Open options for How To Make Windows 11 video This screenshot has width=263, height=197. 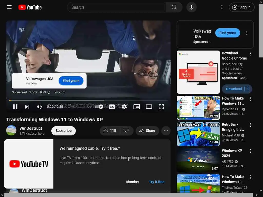click(251, 99)
